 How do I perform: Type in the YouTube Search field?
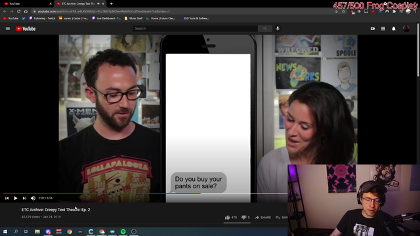pyautogui.click(x=195, y=29)
